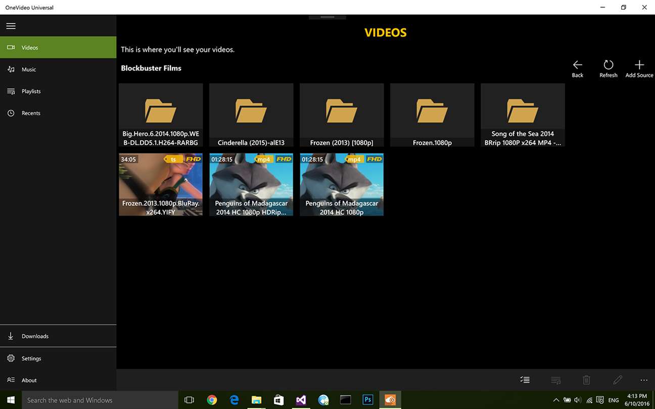Click the VIDEOS page heading

386,33
